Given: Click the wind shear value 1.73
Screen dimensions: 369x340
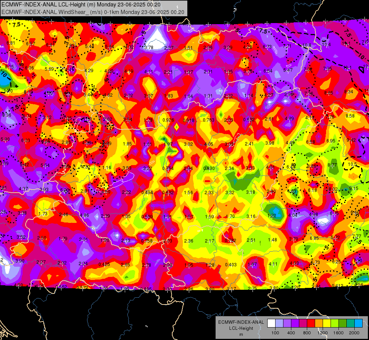Looking at the screenshot, I should tap(43, 214).
